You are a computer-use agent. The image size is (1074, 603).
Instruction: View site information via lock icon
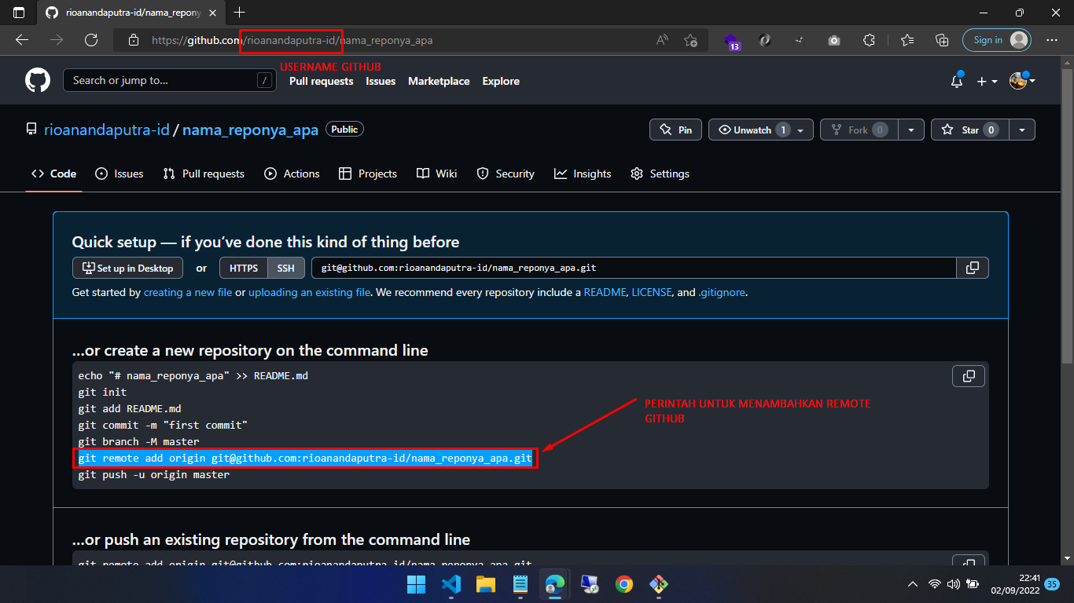tap(134, 40)
